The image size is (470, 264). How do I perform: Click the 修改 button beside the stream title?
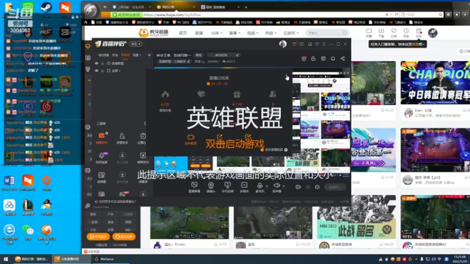pos(199,55)
